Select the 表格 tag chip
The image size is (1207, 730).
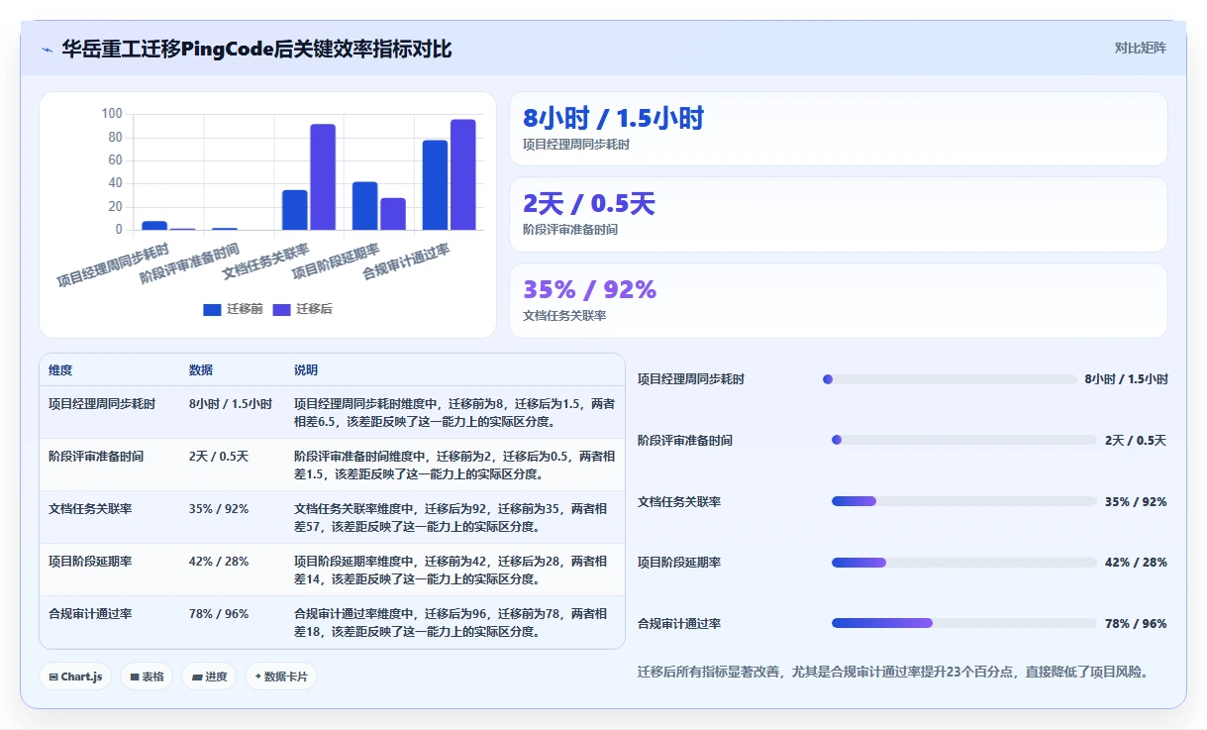(147, 677)
